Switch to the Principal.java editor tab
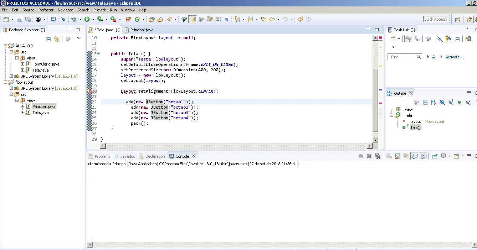The image size is (477, 250). 142,30
